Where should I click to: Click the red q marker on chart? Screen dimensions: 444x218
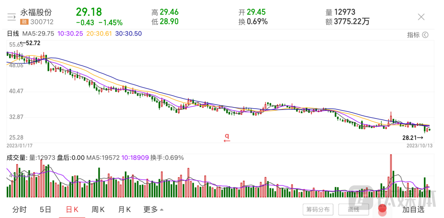click(227, 137)
